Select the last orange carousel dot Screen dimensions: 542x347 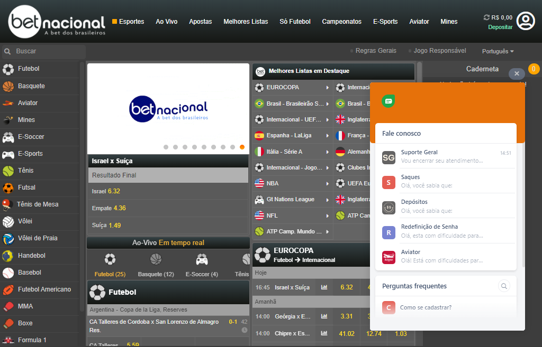pos(242,147)
